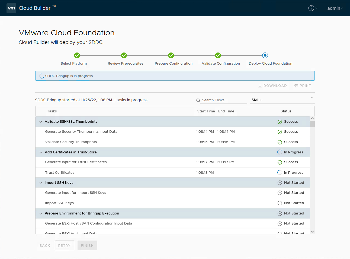This screenshot has width=350, height=259.
Task: Open the Status filter dropdown
Action: tap(312, 98)
